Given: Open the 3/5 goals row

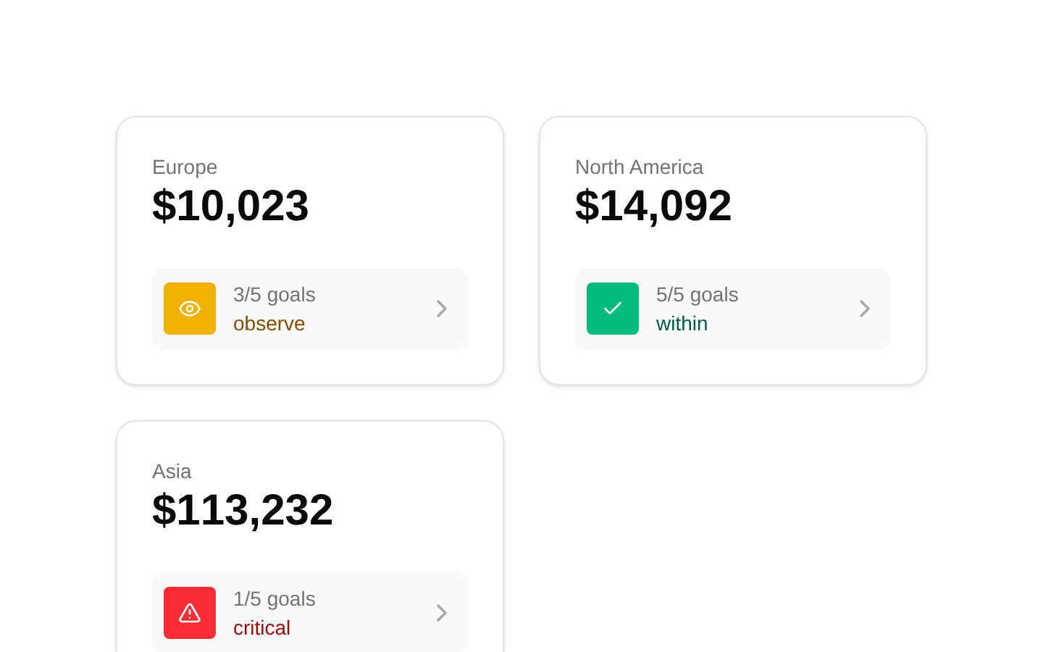Looking at the screenshot, I should pos(310,309).
